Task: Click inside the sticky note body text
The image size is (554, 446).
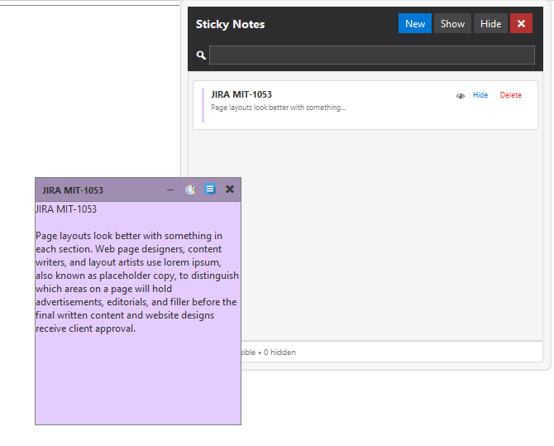Action: tap(138, 282)
